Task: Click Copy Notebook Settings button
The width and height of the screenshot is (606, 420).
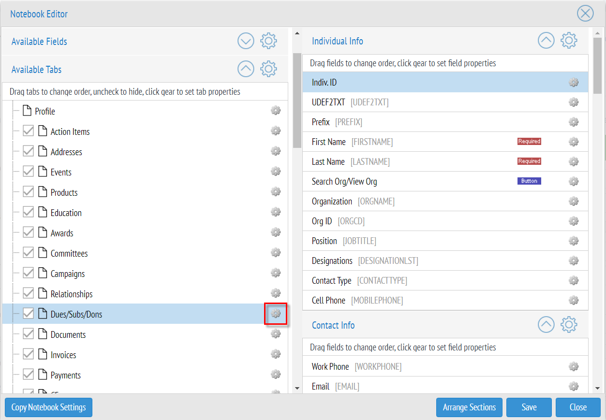Action: [x=48, y=407]
